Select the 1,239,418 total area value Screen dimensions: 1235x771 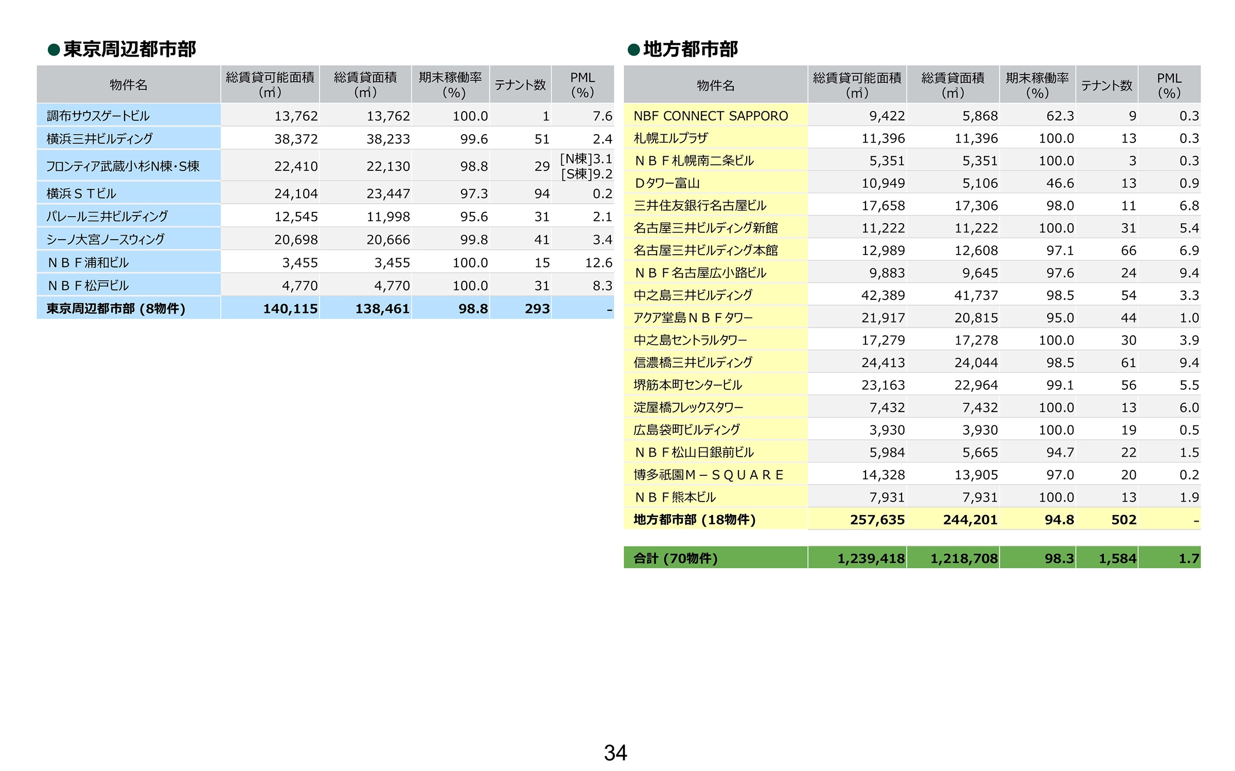871,559
